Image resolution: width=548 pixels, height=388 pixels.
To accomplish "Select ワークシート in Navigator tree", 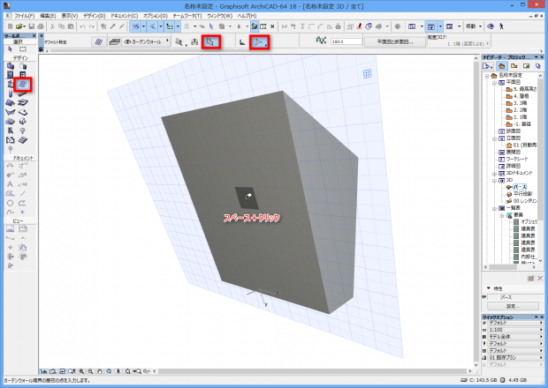I will [x=517, y=159].
